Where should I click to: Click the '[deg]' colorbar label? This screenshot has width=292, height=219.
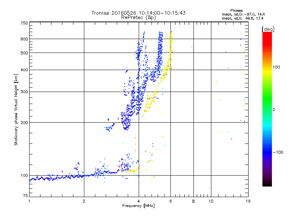click(x=268, y=30)
